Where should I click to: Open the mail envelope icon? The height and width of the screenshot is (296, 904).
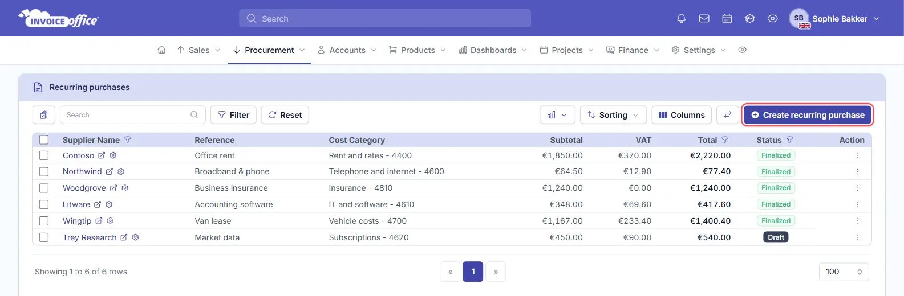704,19
